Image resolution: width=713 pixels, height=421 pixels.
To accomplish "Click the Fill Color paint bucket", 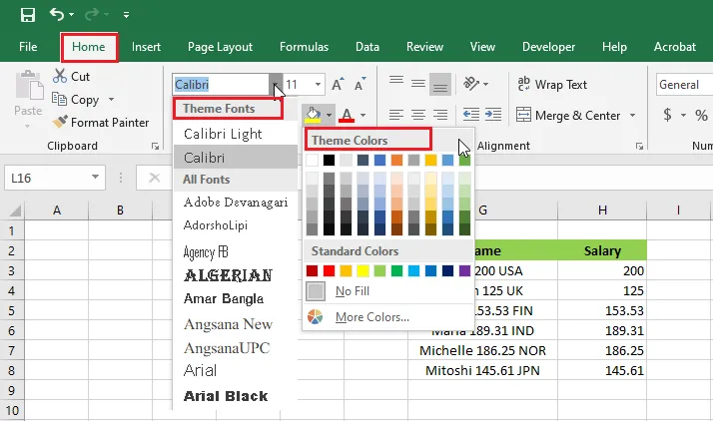I will (x=313, y=115).
